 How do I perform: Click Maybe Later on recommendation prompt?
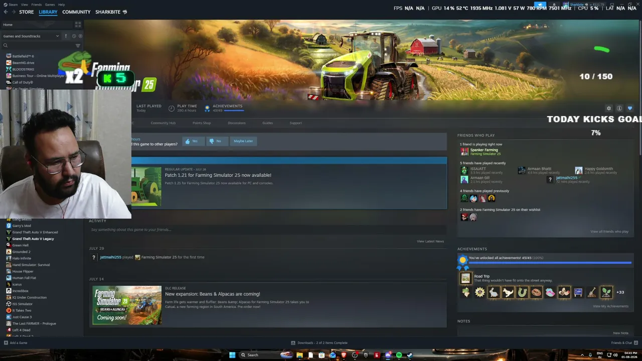[x=243, y=141]
